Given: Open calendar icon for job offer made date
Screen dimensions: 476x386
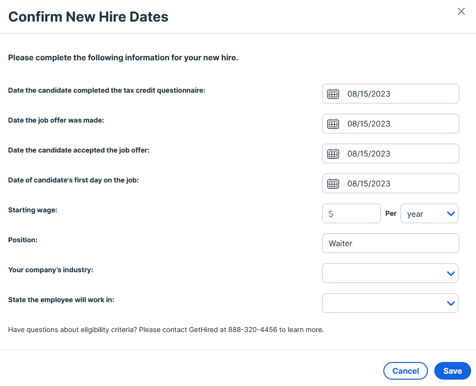Looking at the screenshot, I should [x=333, y=124].
